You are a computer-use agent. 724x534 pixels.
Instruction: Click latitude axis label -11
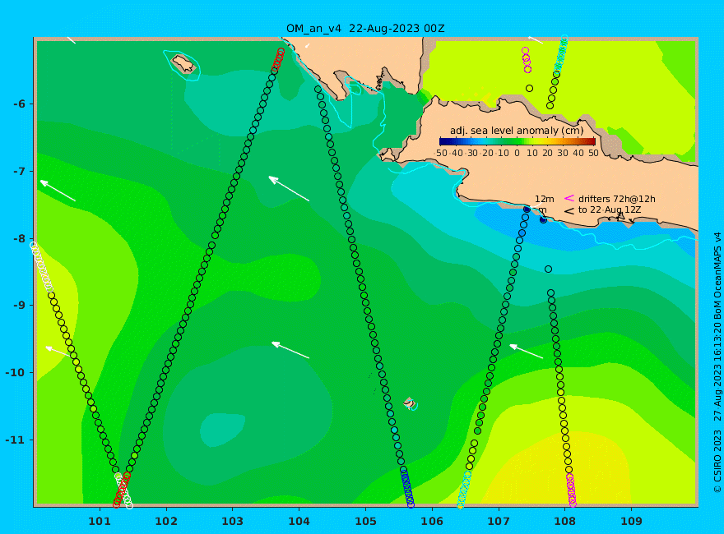point(16,440)
